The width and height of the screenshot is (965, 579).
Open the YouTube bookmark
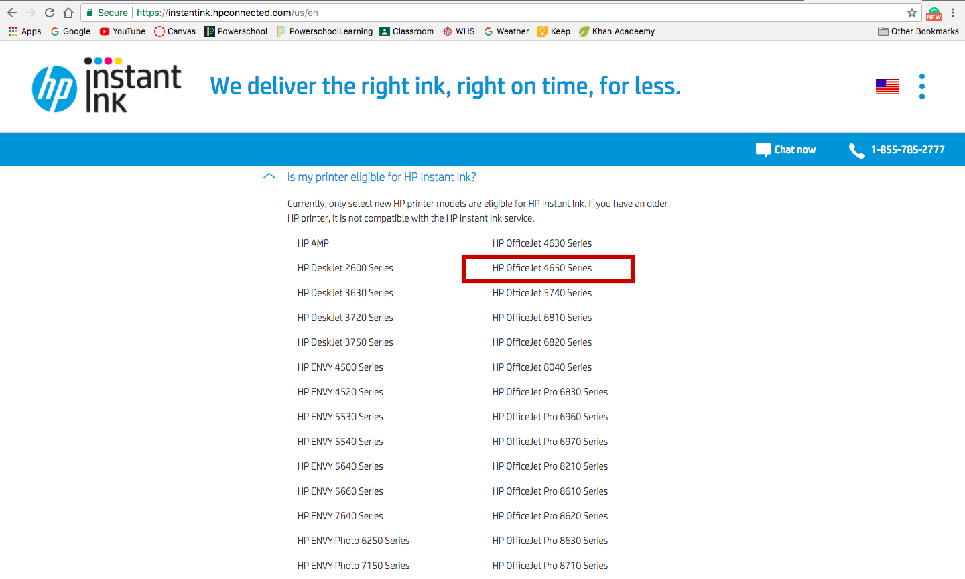click(x=123, y=31)
